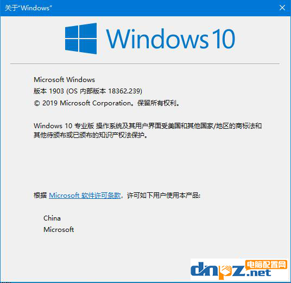This screenshot has height=283, width=291.
Task: Click the 保留所有权利 copyright text
Action: point(156,103)
